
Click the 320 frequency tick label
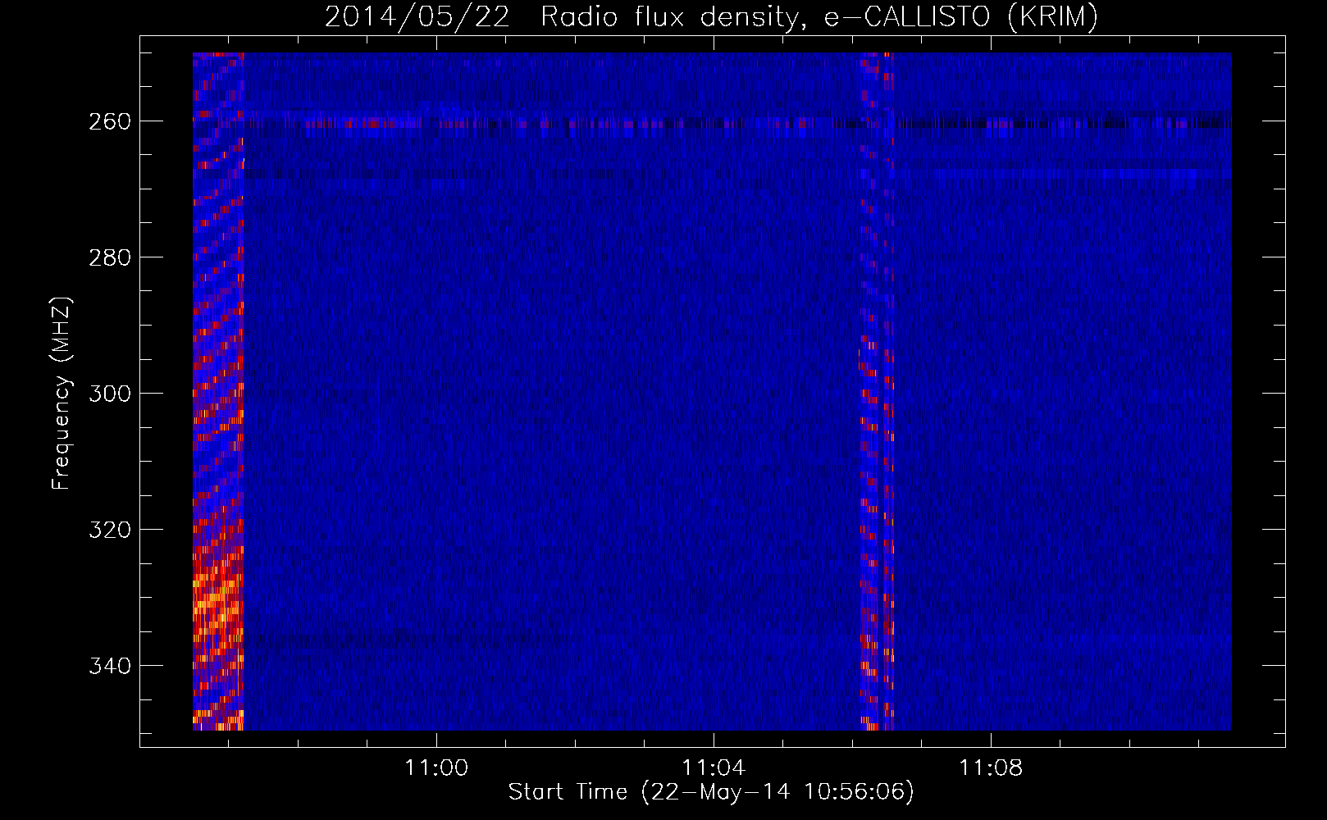(x=110, y=530)
